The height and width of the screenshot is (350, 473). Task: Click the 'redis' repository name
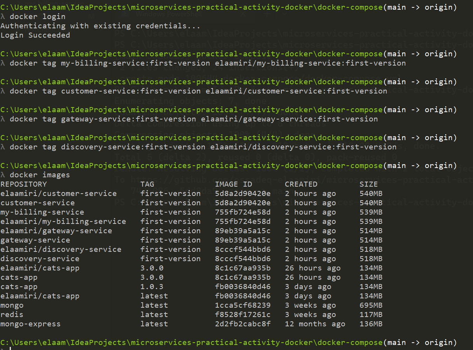pyautogui.click(x=12, y=315)
